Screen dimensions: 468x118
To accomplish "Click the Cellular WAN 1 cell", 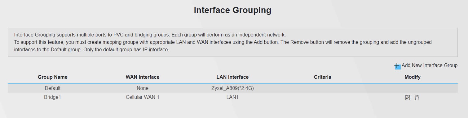I will pos(143,97).
